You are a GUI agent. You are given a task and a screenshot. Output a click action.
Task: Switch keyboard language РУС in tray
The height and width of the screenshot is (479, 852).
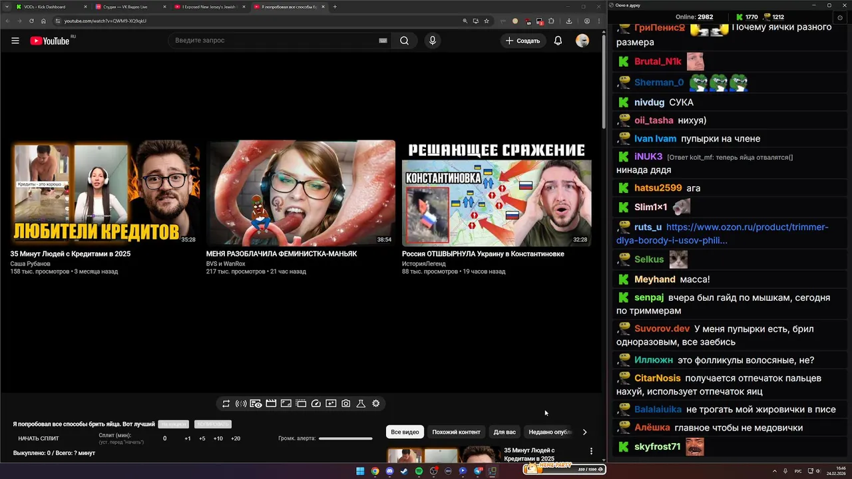coord(798,471)
